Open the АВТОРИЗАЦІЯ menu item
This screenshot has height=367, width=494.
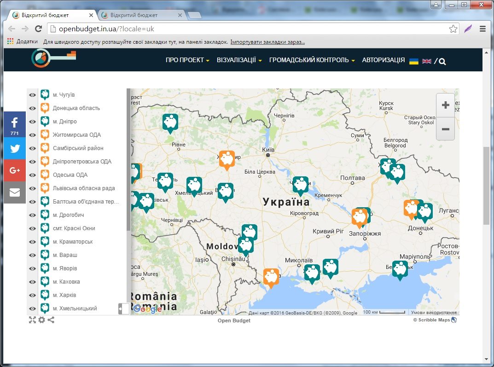point(383,60)
